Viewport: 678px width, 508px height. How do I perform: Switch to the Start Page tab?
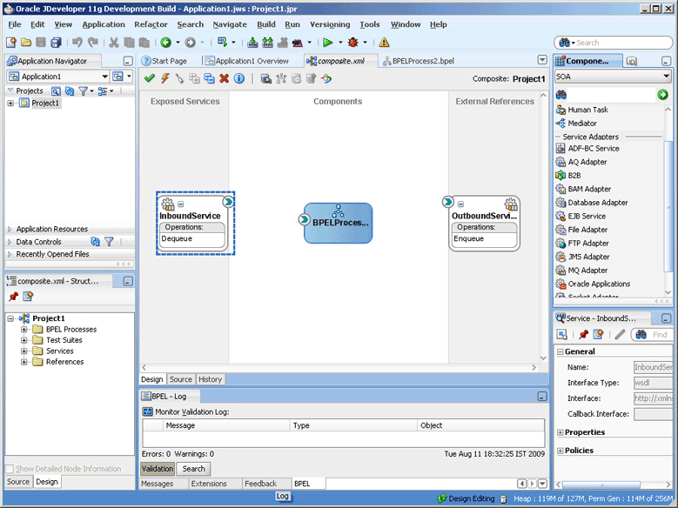164,61
